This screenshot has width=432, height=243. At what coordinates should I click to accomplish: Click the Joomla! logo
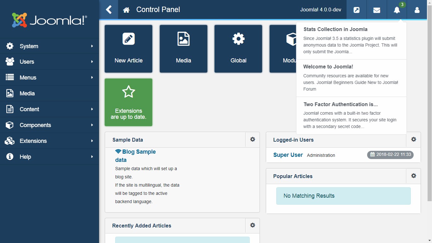click(49, 20)
